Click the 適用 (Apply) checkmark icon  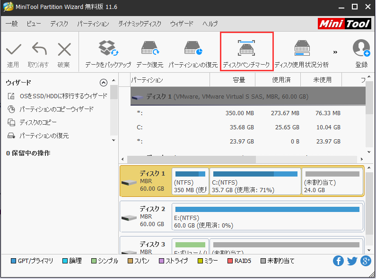coord(13,49)
